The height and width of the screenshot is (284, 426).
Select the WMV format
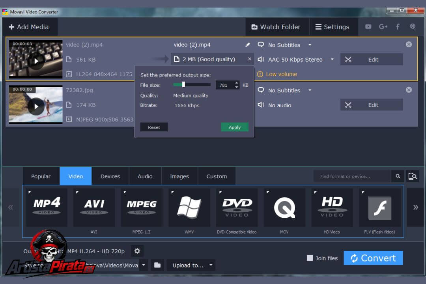click(189, 208)
